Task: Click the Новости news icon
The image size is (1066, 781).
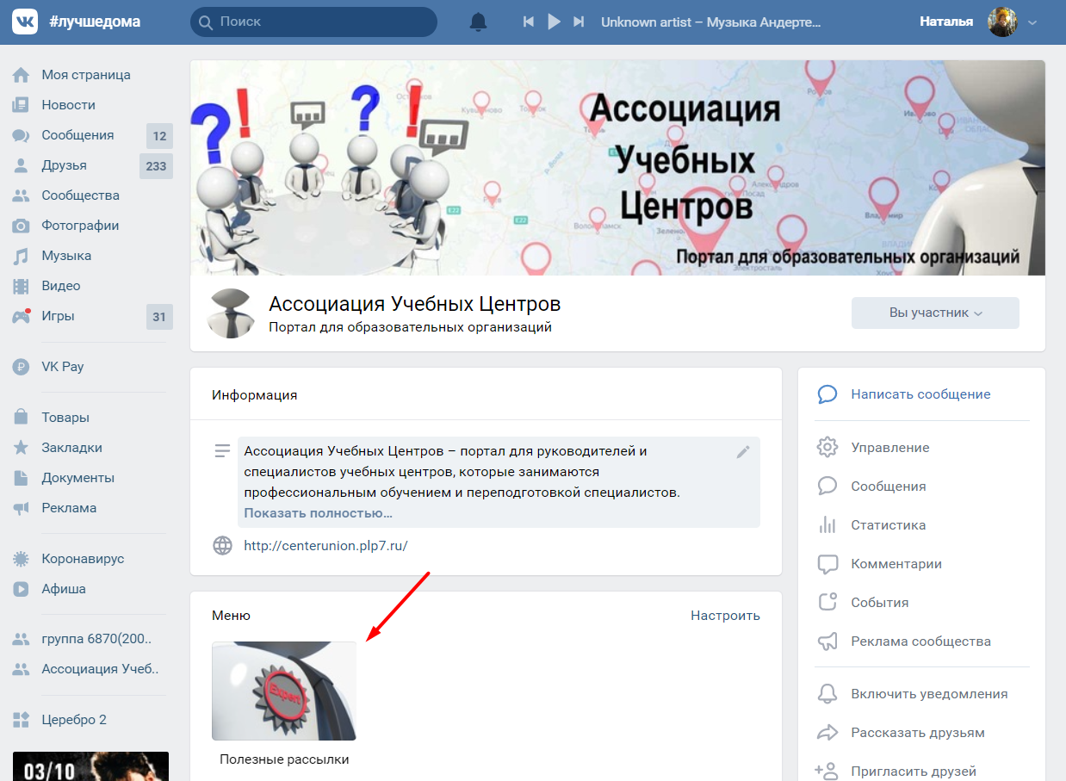Action: tap(22, 105)
